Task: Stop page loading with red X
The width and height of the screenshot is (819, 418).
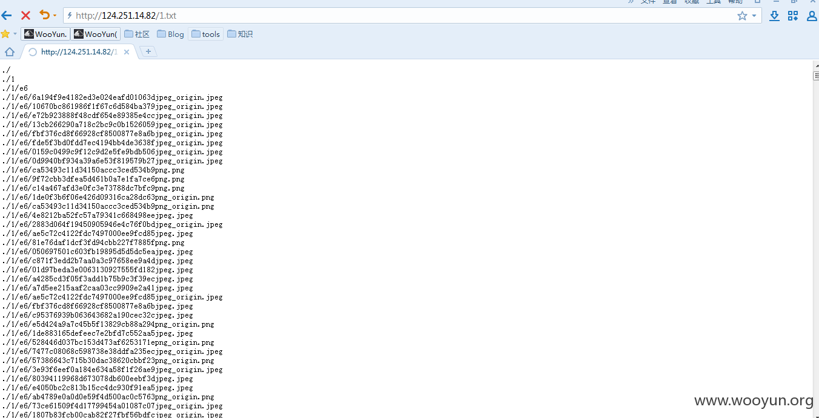Action: (25, 15)
